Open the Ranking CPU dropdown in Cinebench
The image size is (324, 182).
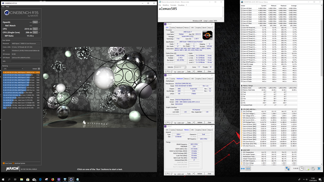click(x=22, y=69)
